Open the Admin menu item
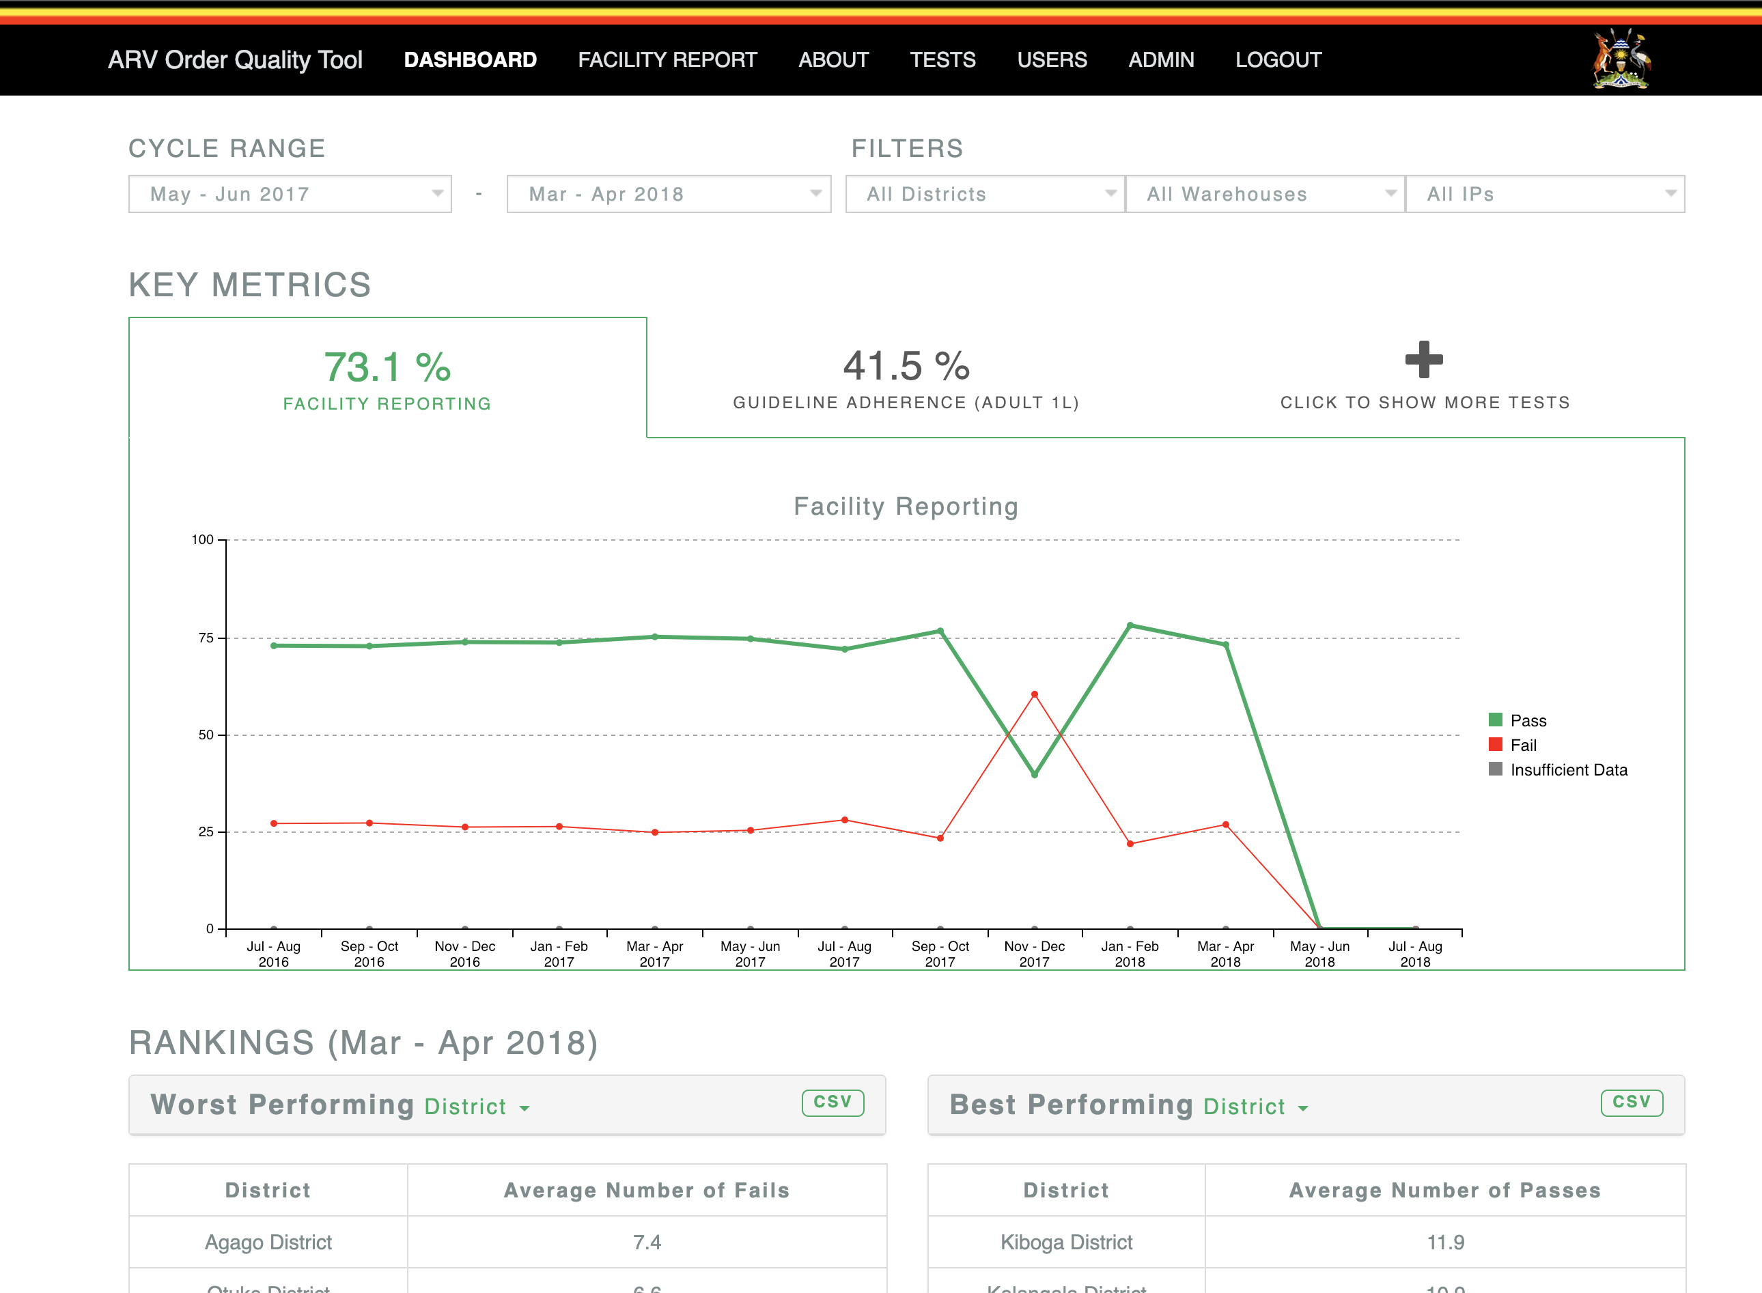 1161,60
